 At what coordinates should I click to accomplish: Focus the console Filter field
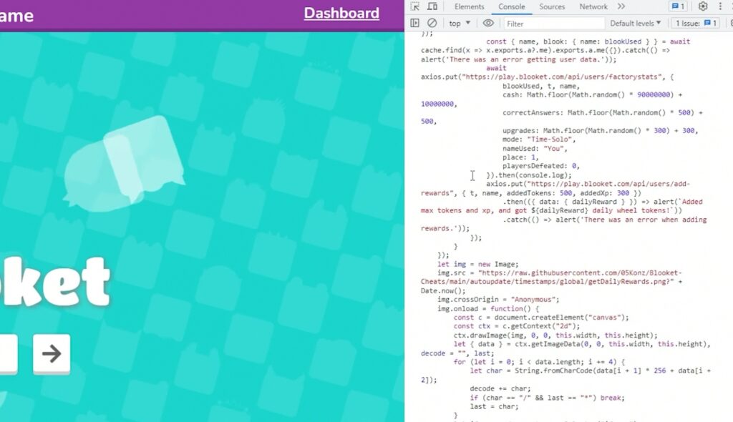(554, 24)
